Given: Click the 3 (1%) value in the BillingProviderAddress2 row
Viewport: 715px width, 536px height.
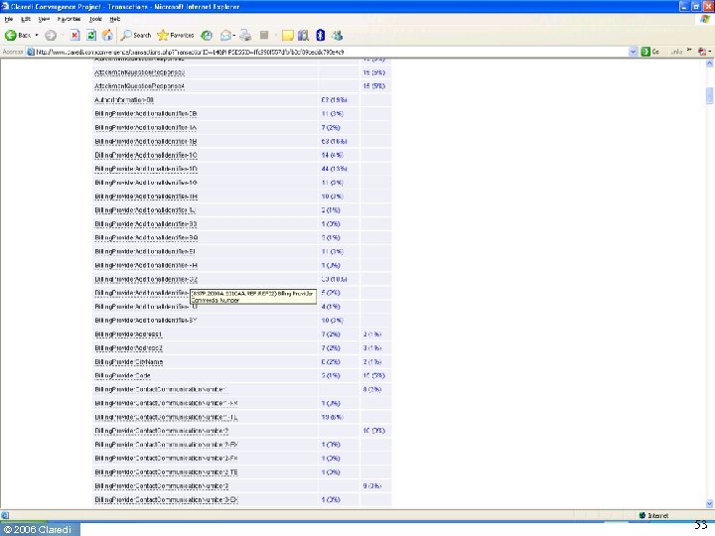Looking at the screenshot, I should [x=372, y=348].
